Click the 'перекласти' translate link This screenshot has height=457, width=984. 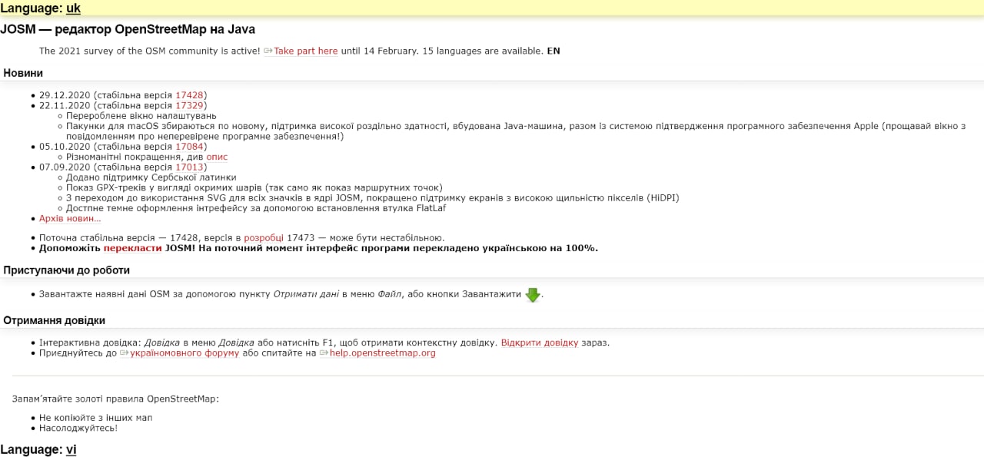pyautogui.click(x=133, y=248)
